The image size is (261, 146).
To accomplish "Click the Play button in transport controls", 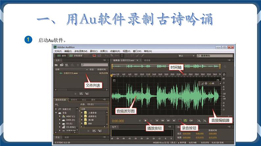I will click(146, 121).
